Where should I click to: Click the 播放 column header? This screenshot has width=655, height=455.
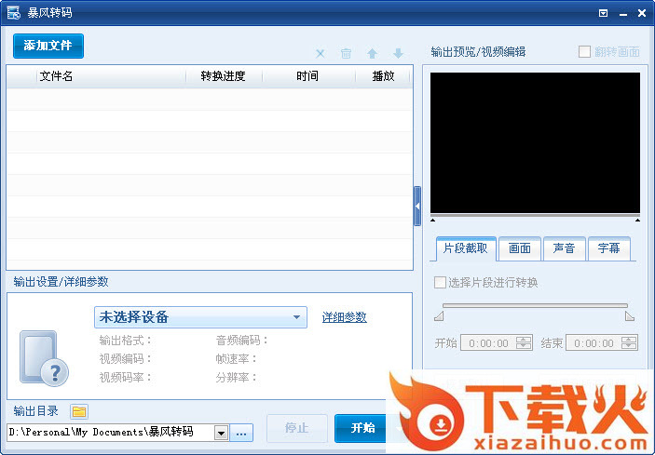(384, 76)
